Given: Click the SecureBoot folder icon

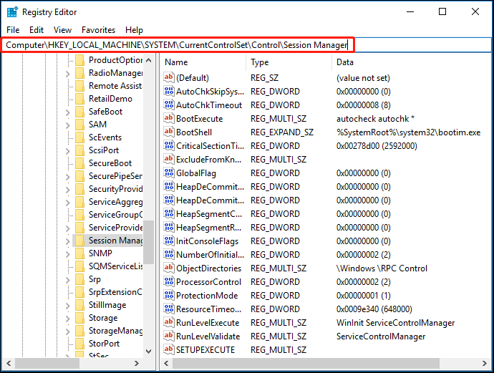Looking at the screenshot, I should click(80, 163).
